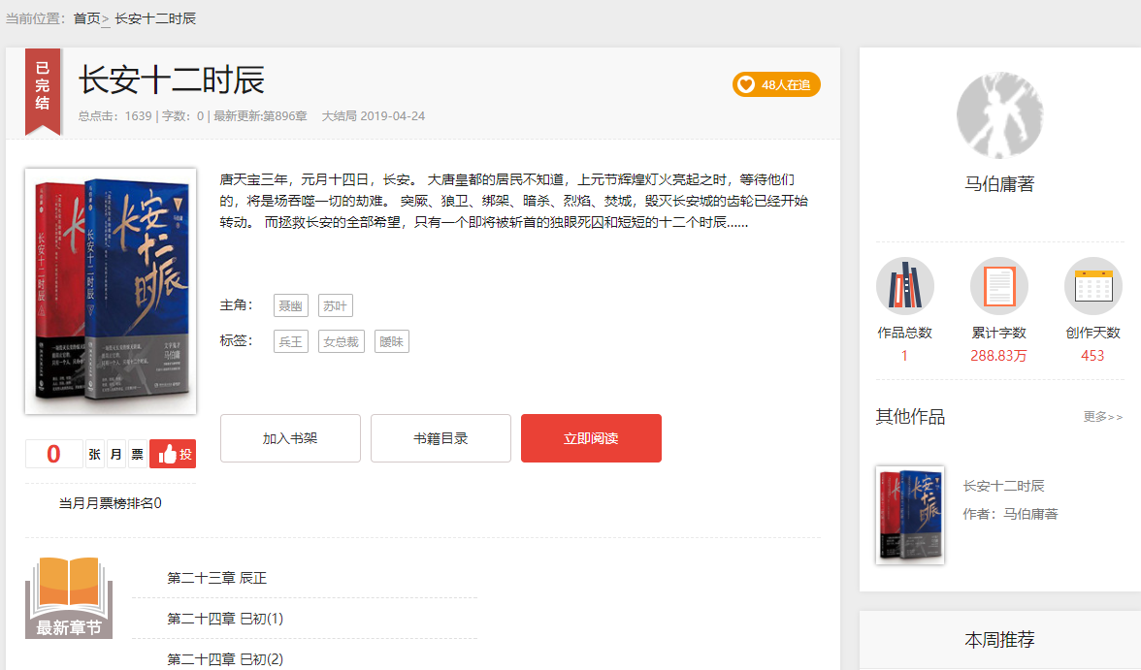Expand other works via 更多>> link

point(1102,417)
